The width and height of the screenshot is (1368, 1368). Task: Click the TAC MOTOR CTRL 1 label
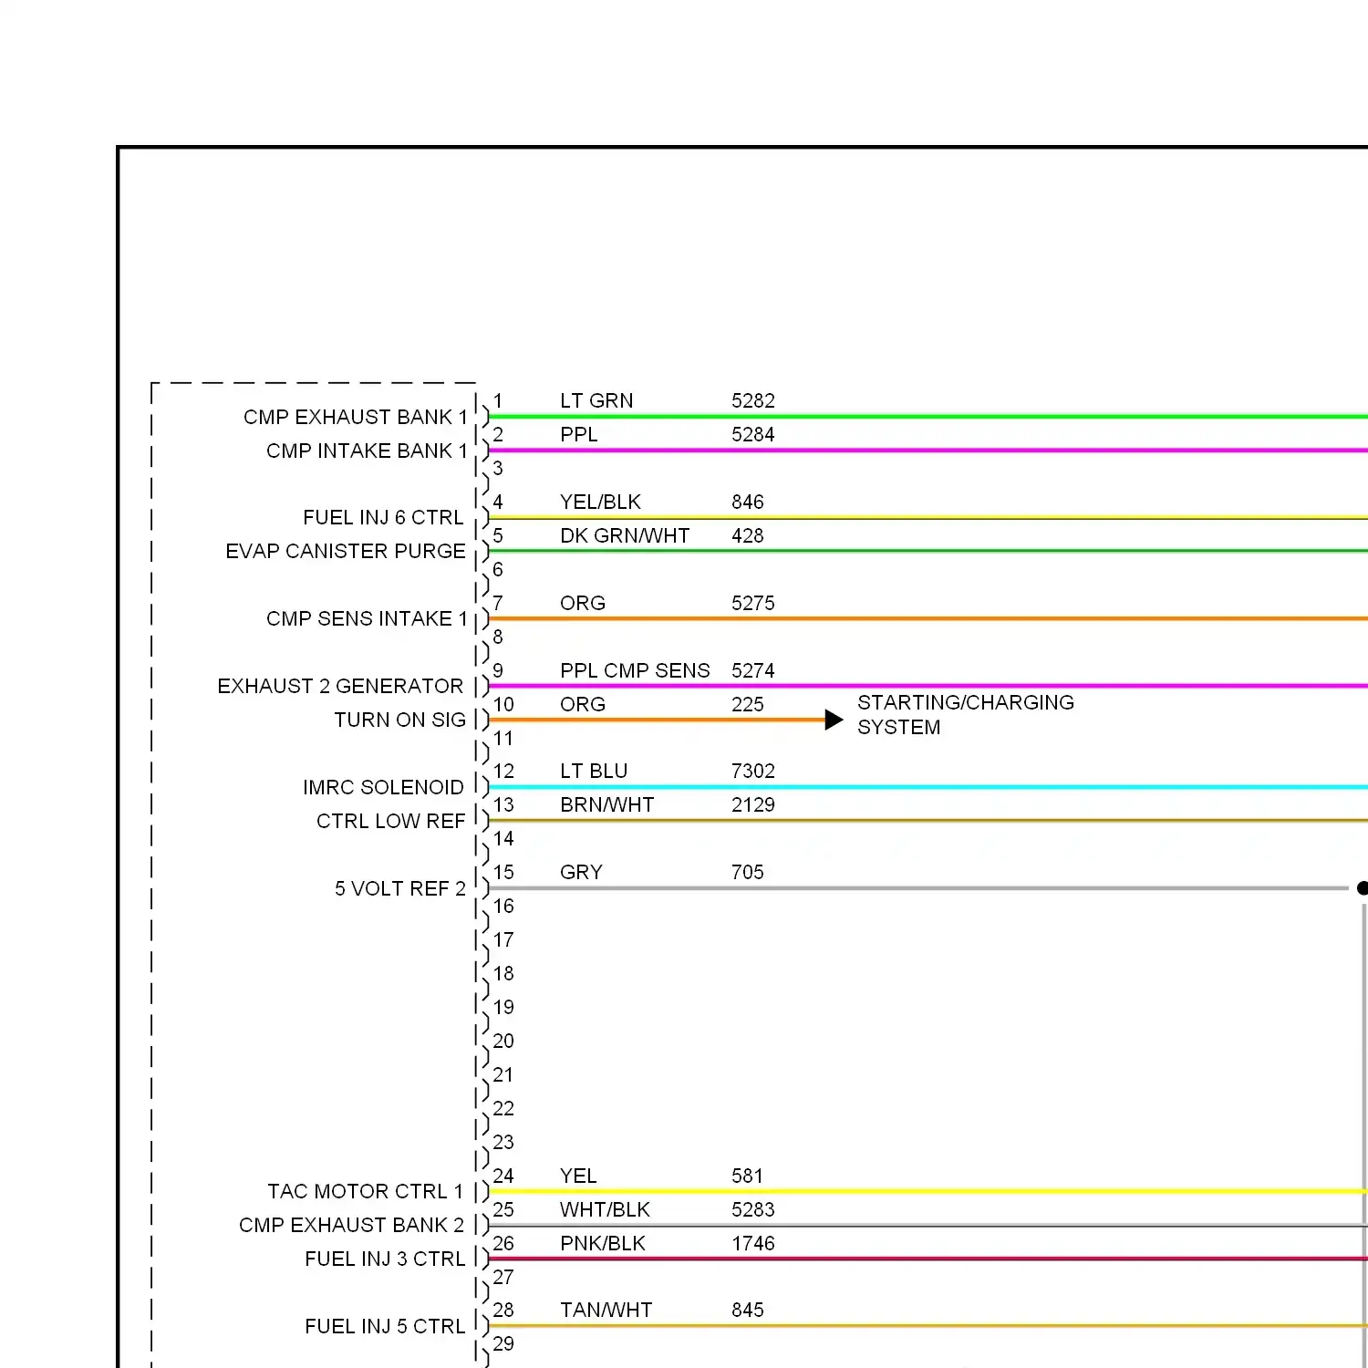coord(365,1191)
